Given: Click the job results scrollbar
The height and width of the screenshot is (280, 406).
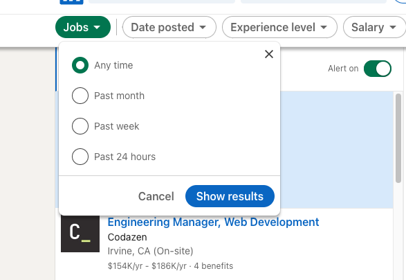Looking at the screenshot, I should click(x=398, y=139).
